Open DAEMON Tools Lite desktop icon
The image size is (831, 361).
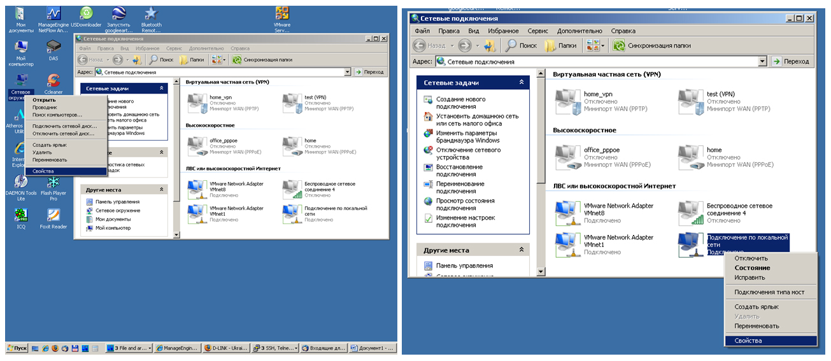(x=20, y=183)
